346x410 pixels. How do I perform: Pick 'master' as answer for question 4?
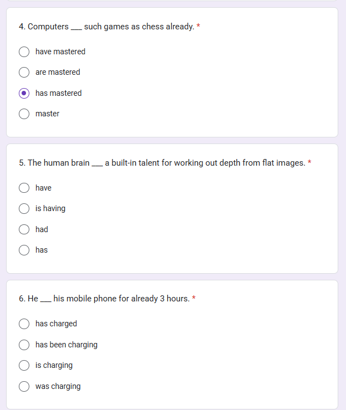pyautogui.click(x=24, y=114)
